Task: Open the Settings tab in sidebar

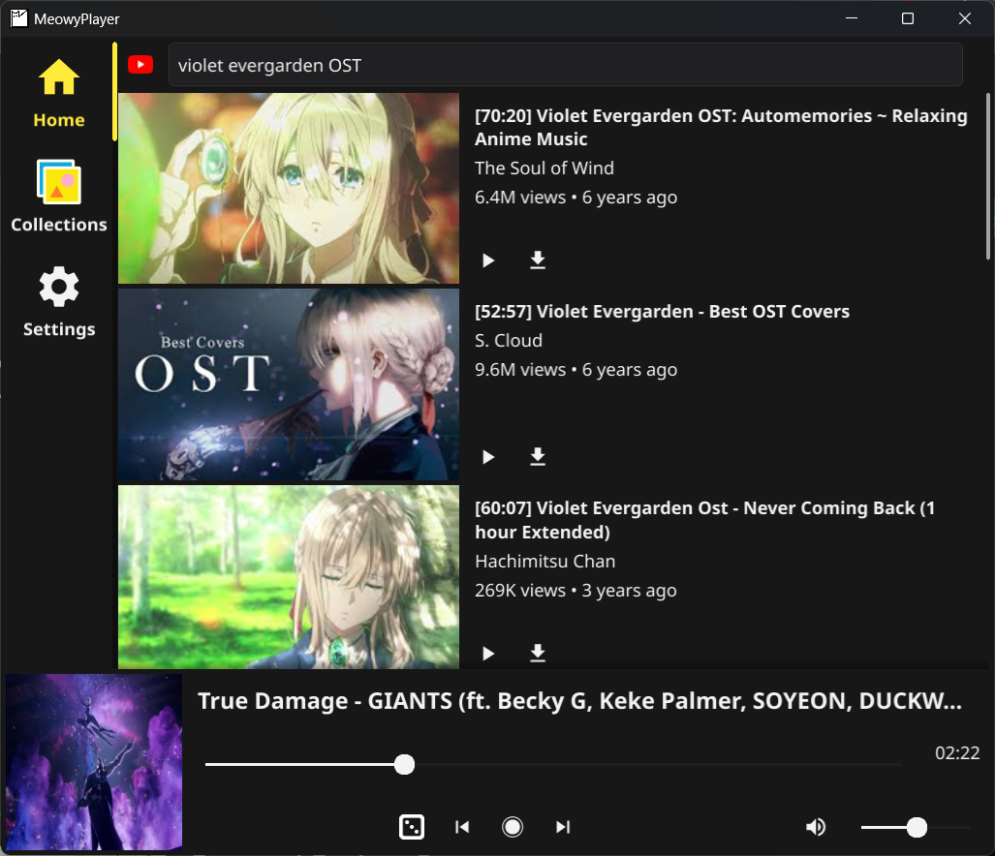Action: tap(58, 301)
